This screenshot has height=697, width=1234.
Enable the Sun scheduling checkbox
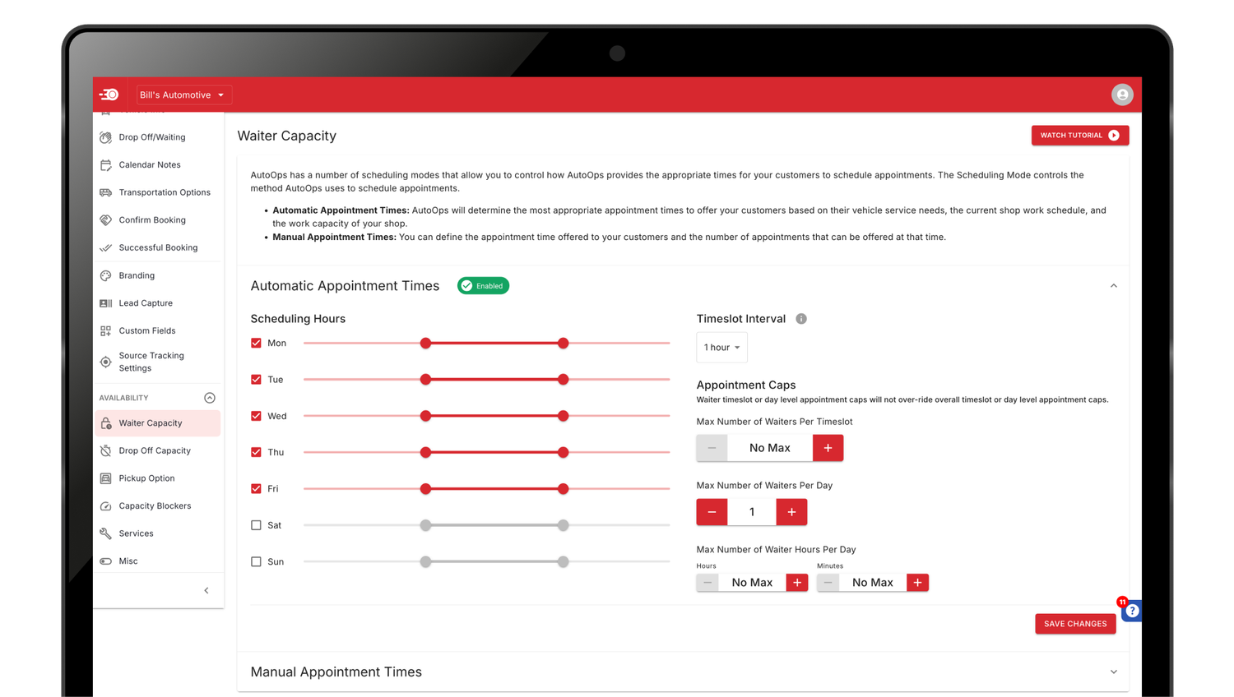[256, 562]
